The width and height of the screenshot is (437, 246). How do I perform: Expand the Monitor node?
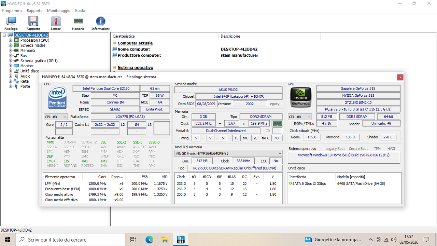tap(11, 66)
